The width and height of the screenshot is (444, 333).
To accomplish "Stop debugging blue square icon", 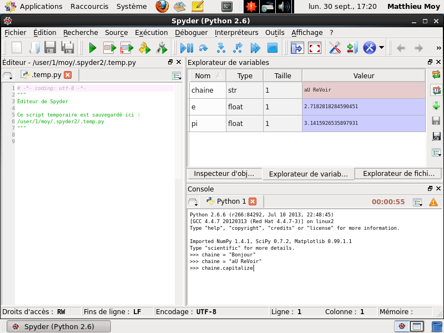I will pos(273,48).
